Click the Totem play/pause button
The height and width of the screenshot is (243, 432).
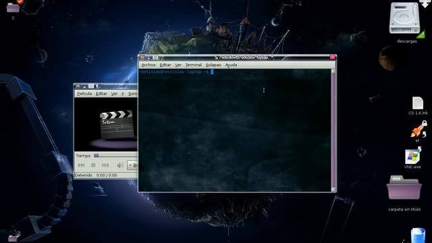click(93, 165)
